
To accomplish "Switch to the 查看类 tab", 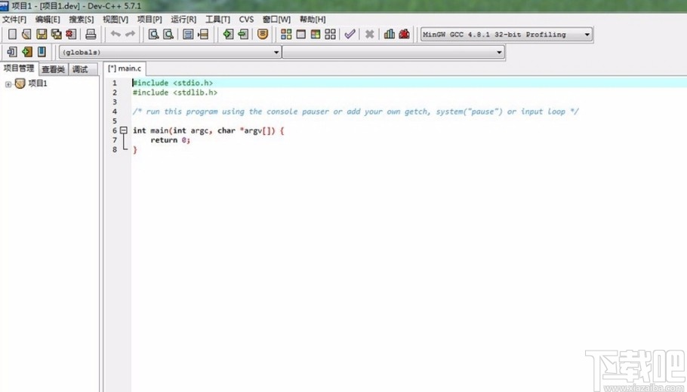I will (x=53, y=69).
